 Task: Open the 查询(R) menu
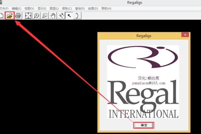(x=80, y=8)
